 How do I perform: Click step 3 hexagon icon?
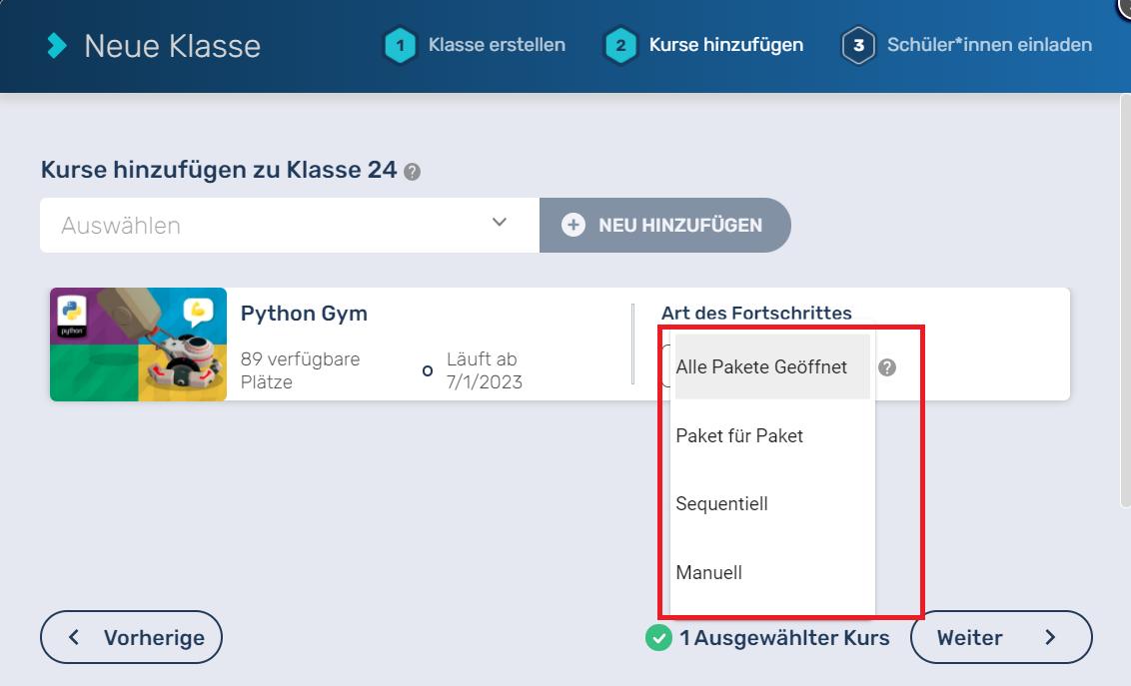(x=858, y=46)
